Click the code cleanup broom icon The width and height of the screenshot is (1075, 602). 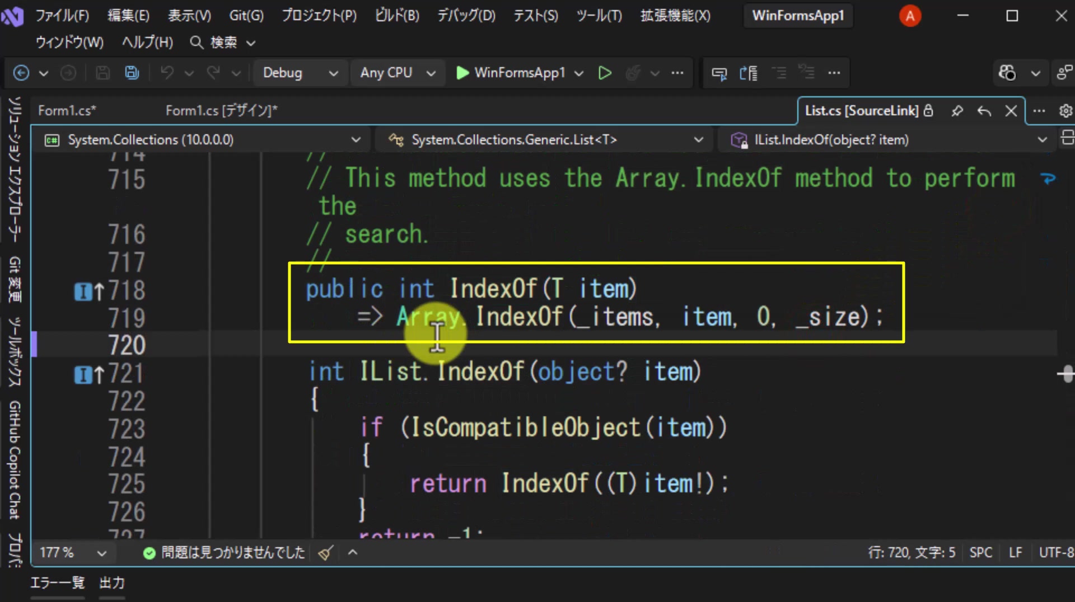[325, 553]
